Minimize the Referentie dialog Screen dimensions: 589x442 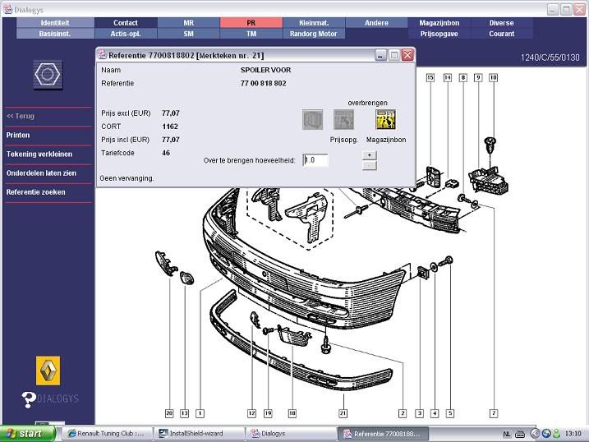click(380, 55)
